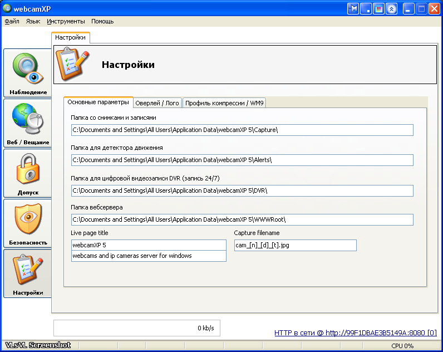Click the 'Папка для цифровой видеозаписи DVR' label
Image resolution: width=443 pixels, height=352 pixels.
[145, 178]
